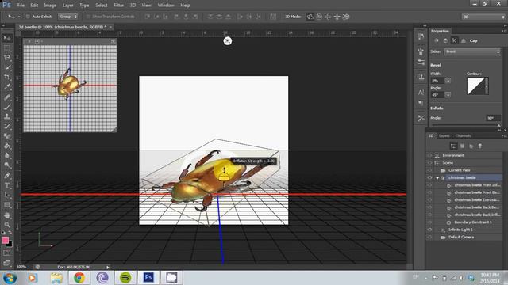This screenshot has height=285, width=508.
Task: Activate the Drag 3D object mode icon
Action: pyautogui.click(x=328, y=17)
